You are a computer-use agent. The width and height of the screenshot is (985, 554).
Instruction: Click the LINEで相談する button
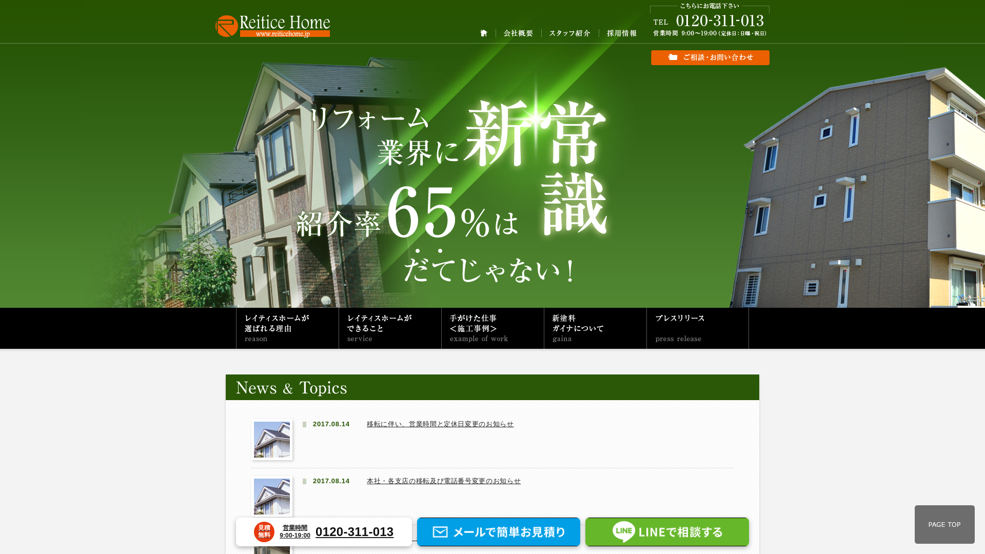point(667,532)
